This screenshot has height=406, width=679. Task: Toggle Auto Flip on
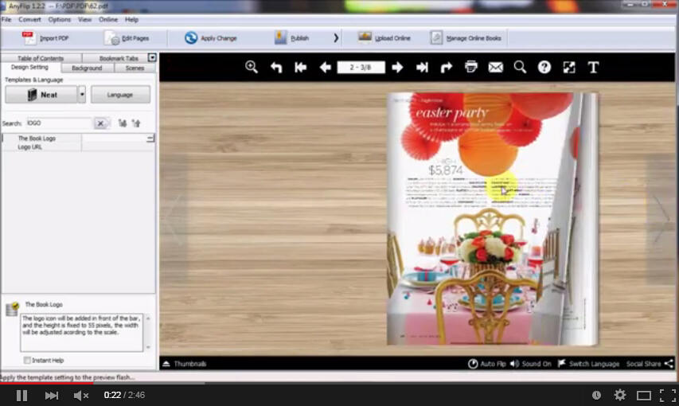(x=487, y=364)
